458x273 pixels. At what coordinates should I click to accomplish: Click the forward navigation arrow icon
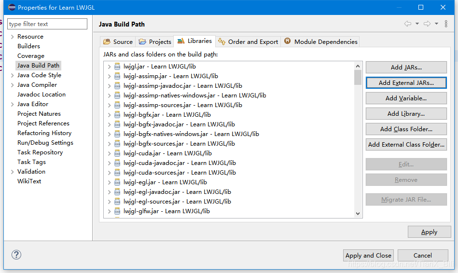coord(427,24)
